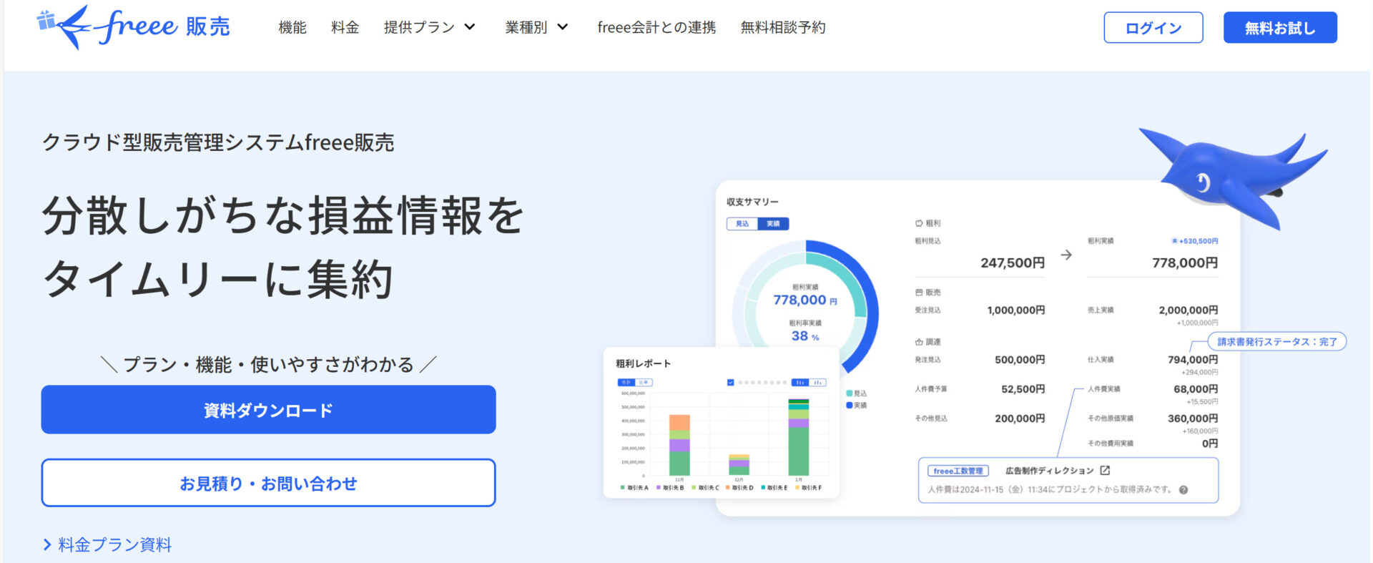Click the お見積り・お問い合わせ button
This screenshot has width=1373, height=563.
click(x=268, y=483)
